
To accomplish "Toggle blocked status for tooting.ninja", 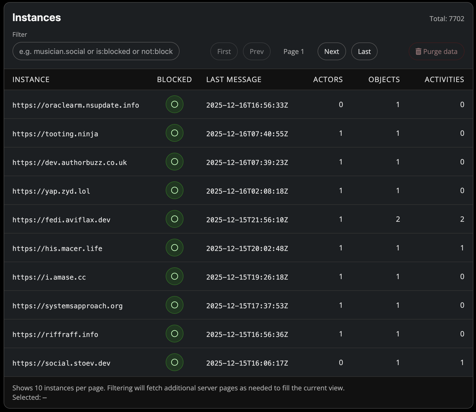I will click(174, 133).
